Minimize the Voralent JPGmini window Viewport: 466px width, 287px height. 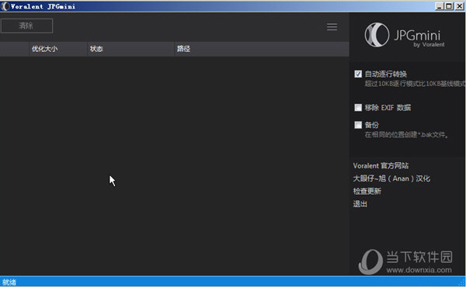click(440, 6)
